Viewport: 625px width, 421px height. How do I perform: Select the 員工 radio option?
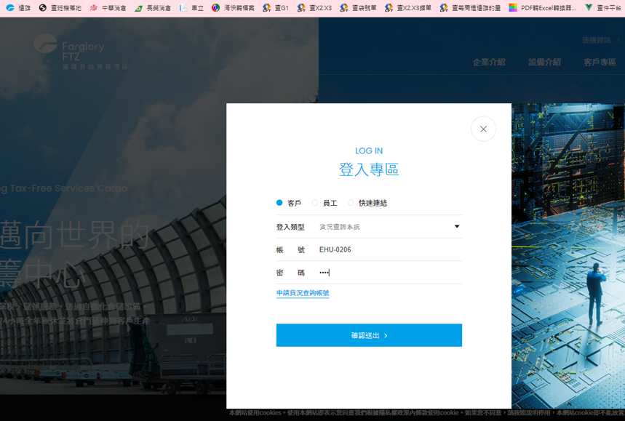click(x=315, y=204)
